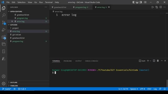This screenshot has width=168, height=94.
Task: Open the Explorer Views and More Actions ellipsis
Action: (x=46, y=7)
